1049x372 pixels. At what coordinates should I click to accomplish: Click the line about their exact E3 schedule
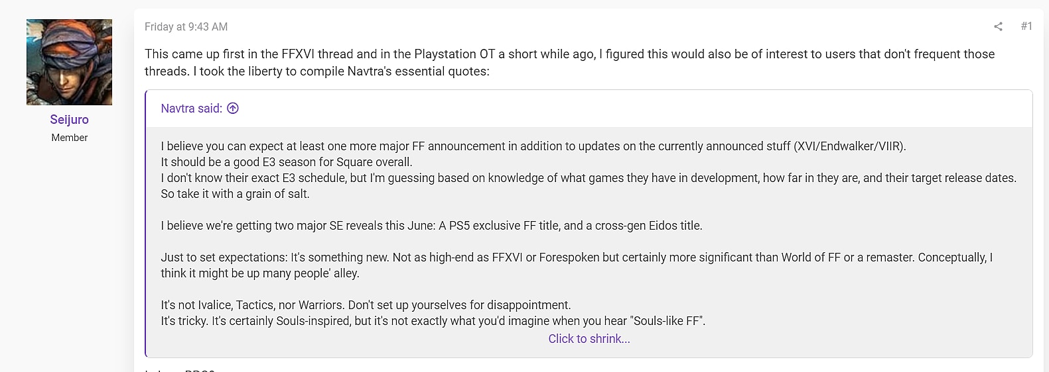coord(588,178)
